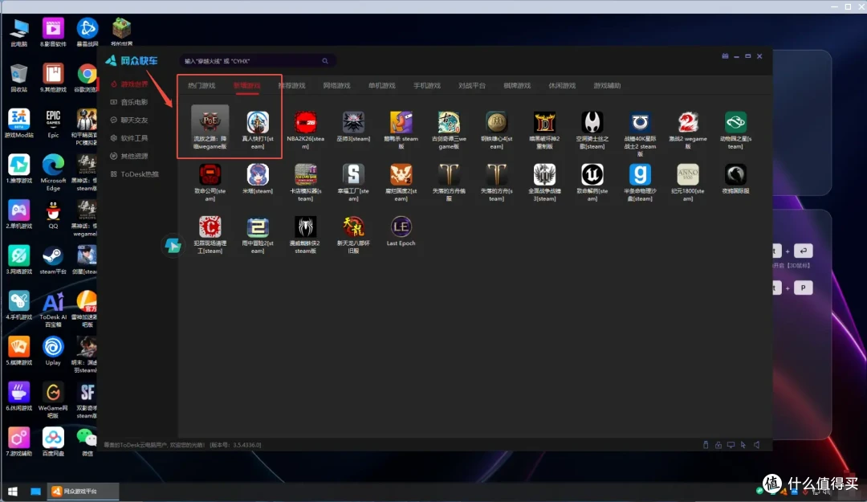Open 米塔 [steam] anime icon
The height and width of the screenshot is (502, 867).
coord(258,174)
